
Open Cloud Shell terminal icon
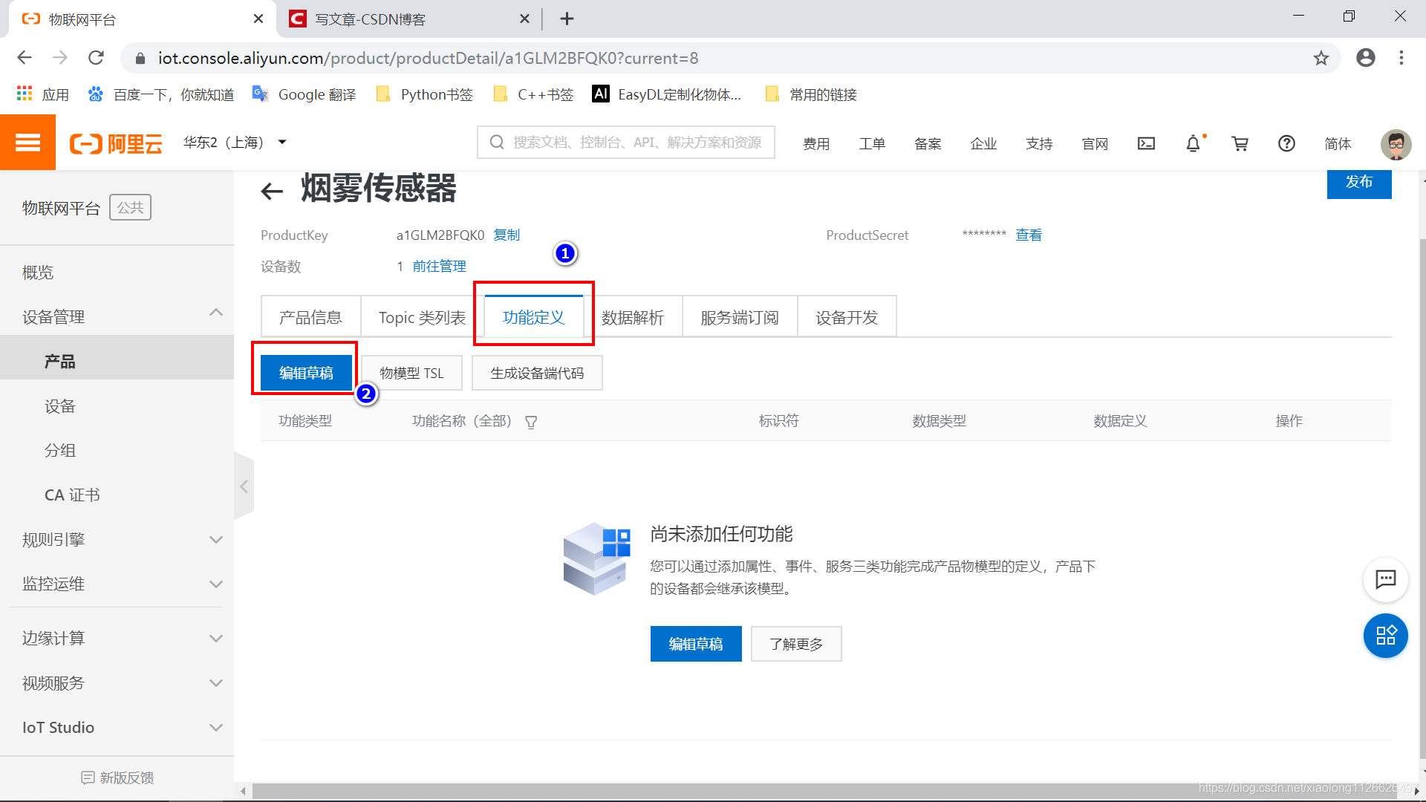click(x=1146, y=143)
